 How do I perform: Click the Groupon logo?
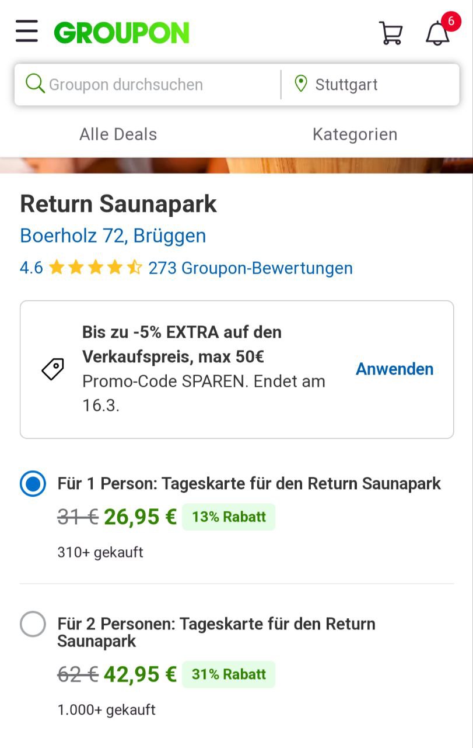(122, 33)
